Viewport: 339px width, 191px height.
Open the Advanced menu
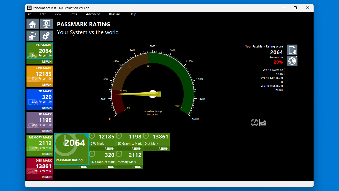tap(93, 14)
